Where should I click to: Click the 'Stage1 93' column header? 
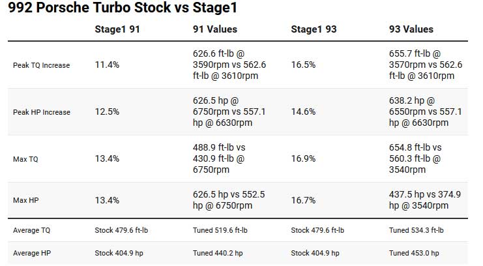click(313, 29)
